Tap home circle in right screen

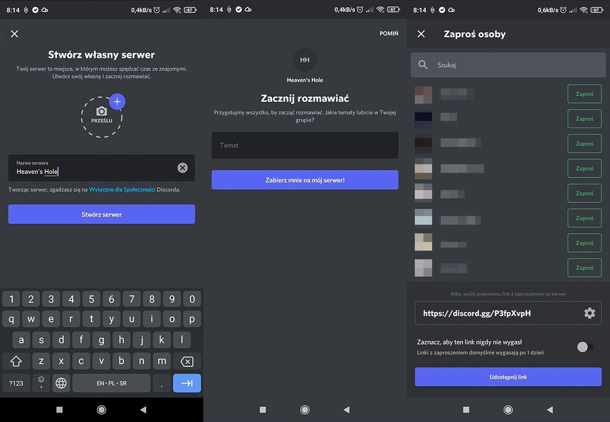[508, 410]
